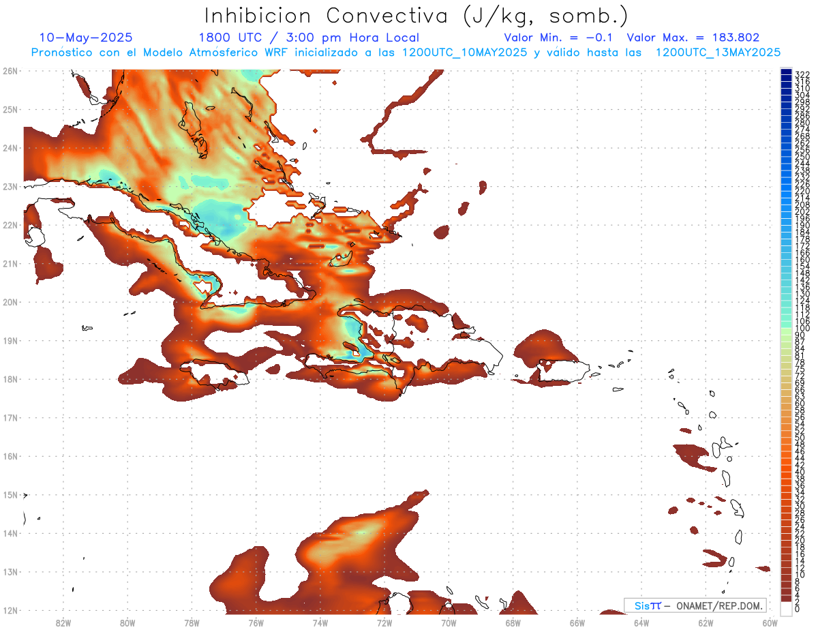Click the "62W" longitude label
Image resolution: width=818 pixels, height=632 pixels.
click(x=706, y=622)
